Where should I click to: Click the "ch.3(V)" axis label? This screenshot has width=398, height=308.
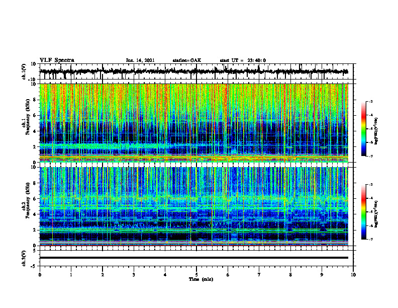pos(24,258)
